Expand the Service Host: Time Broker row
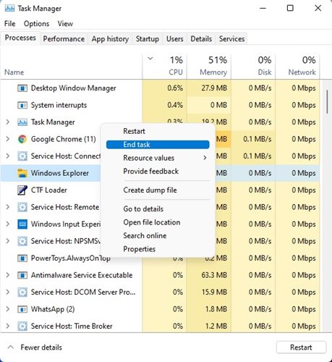The image size is (332, 362). pos(8,326)
